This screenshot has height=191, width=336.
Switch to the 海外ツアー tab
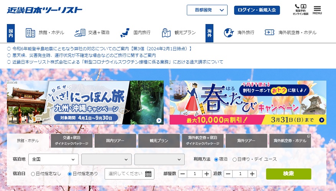(246, 141)
